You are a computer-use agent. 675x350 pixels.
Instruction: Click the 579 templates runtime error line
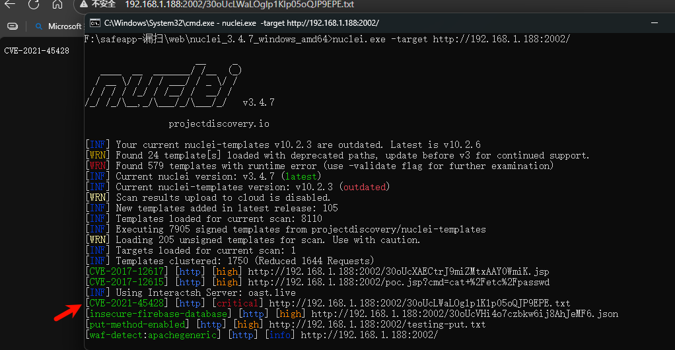point(320,166)
